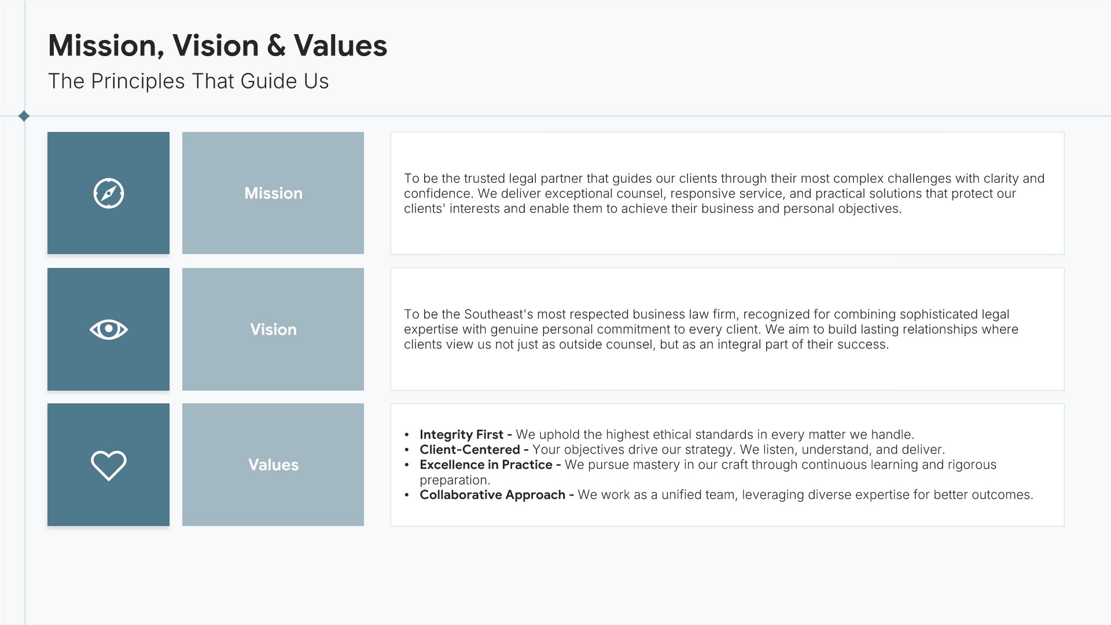Select the Mission label tile
The image size is (1111, 625).
273,193
